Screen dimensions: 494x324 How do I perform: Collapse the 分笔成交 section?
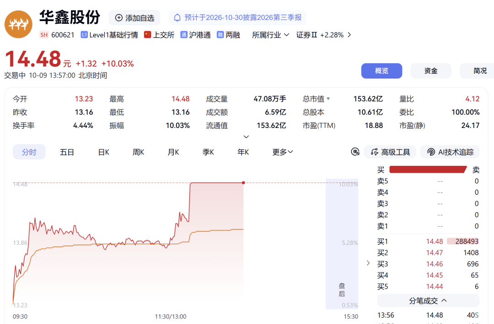click(428, 301)
